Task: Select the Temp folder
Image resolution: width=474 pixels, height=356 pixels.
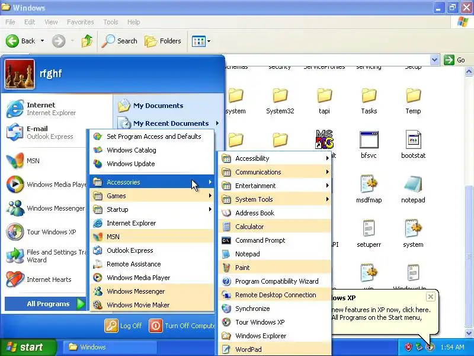Action: (x=413, y=101)
